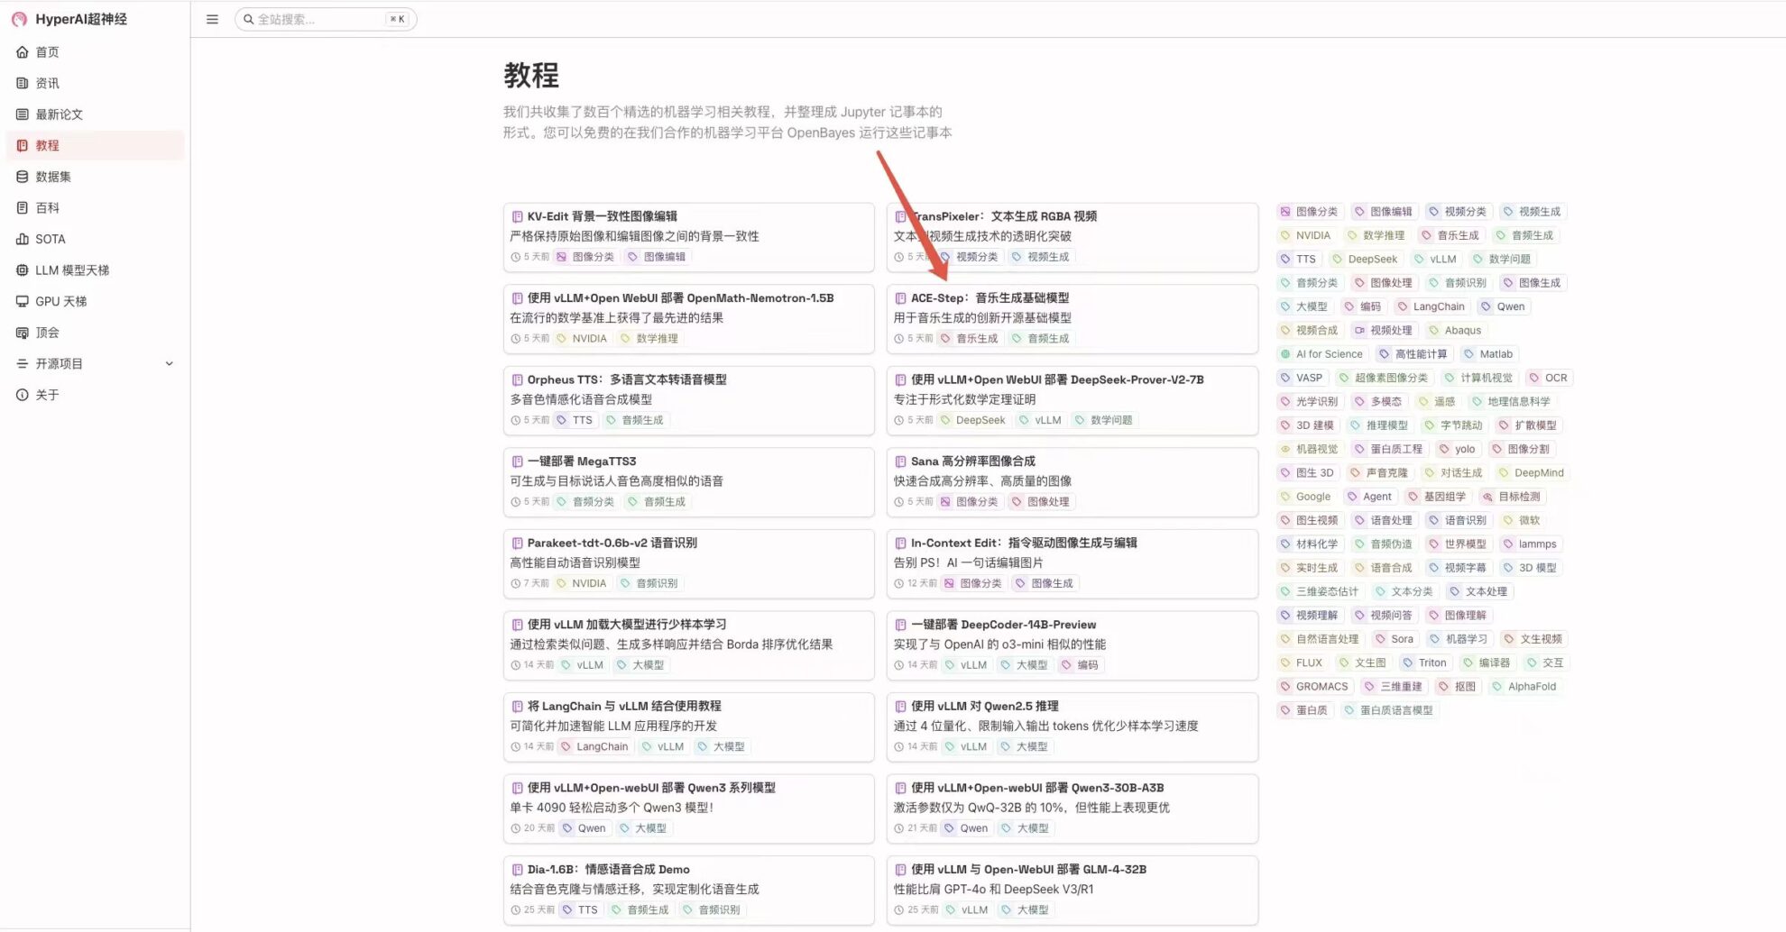This screenshot has width=1786, height=932.
Task: Open the 百科 sidebar item
Action: coord(47,208)
